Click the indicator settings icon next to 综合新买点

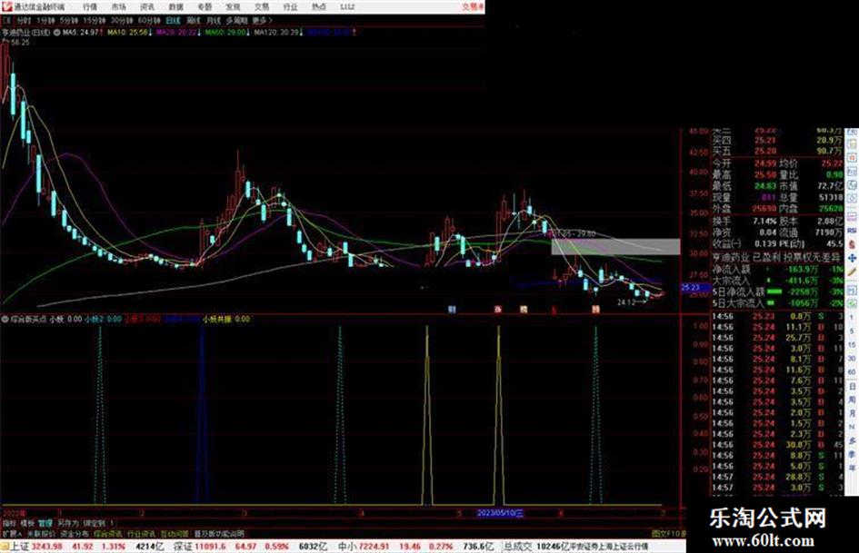tap(5, 319)
